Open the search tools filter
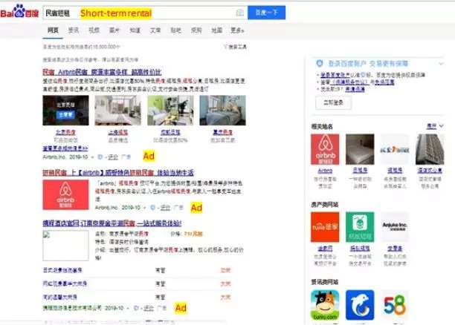The image size is (455, 325). pyautogui.click(x=236, y=47)
